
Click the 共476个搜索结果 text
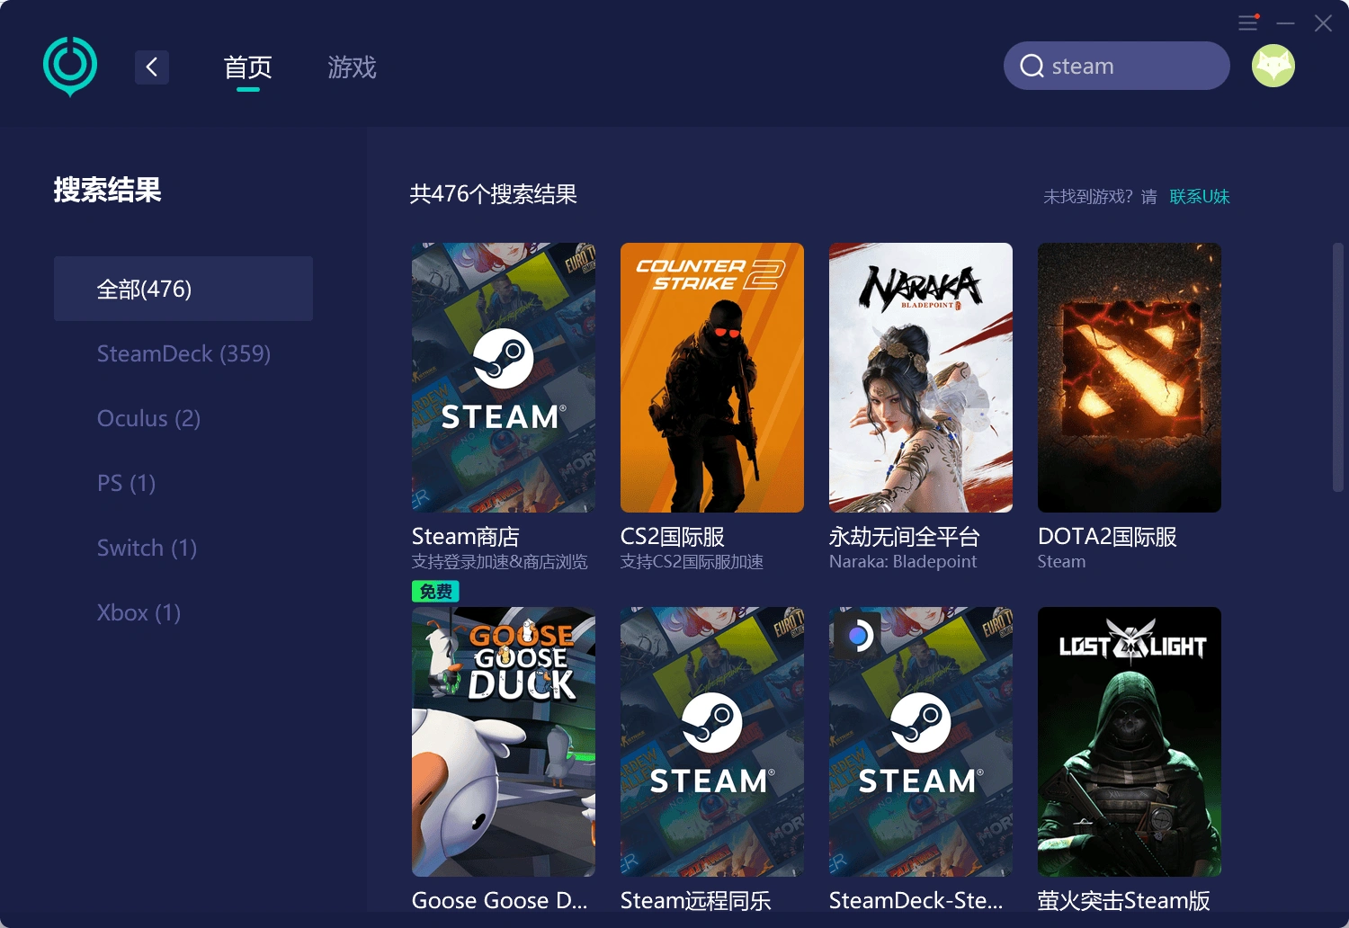[493, 194]
